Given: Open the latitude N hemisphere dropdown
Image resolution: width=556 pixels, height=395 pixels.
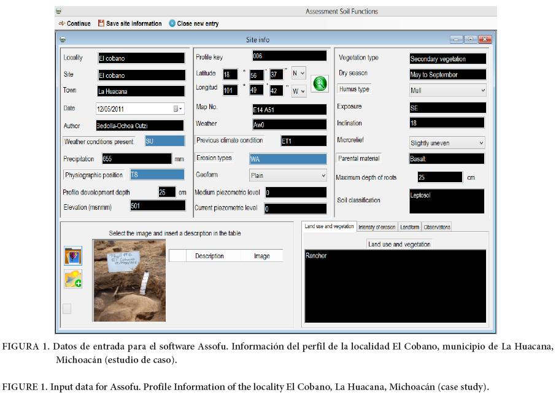Looking at the screenshot, I should click(x=298, y=74).
